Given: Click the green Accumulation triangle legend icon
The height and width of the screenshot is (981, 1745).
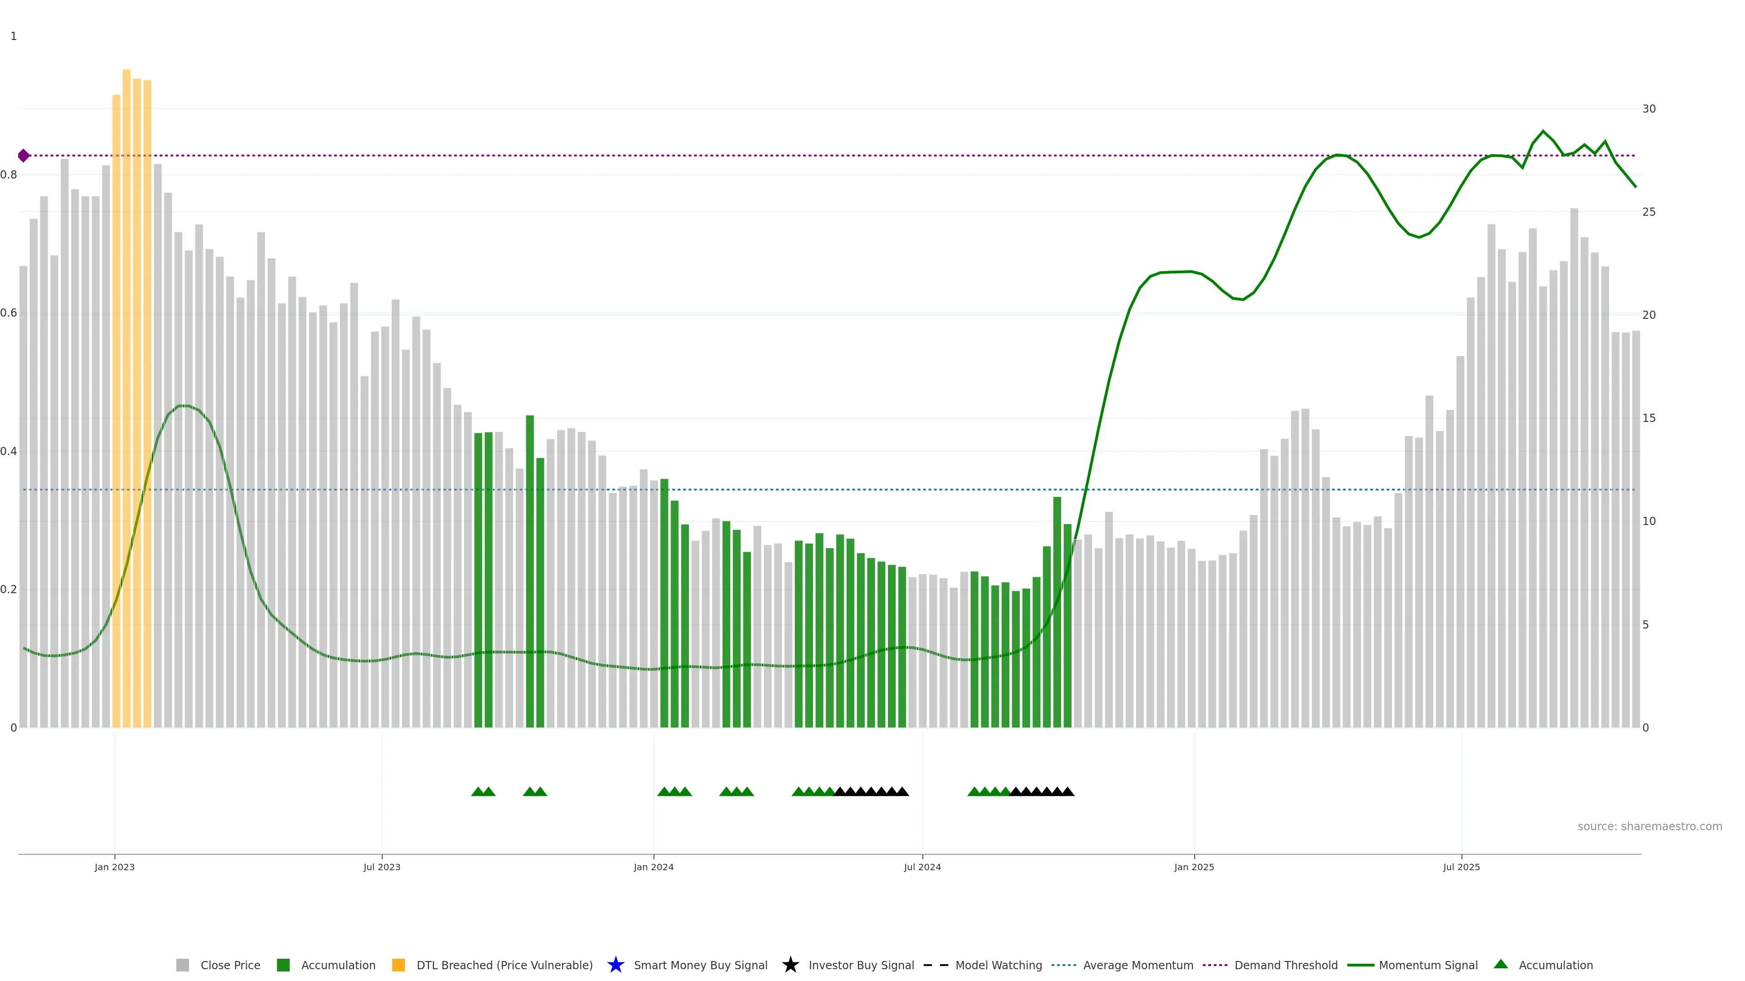Looking at the screenshot, I should pos(1501,964).
